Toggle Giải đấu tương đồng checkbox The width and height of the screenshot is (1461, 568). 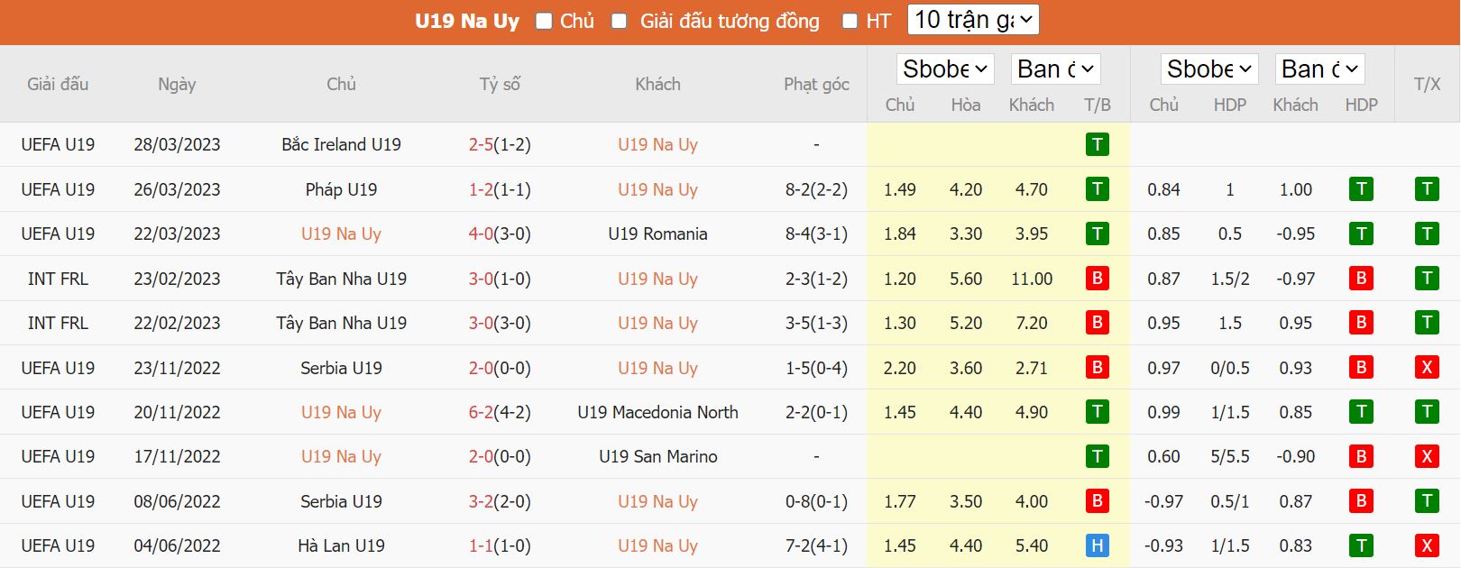619,21
